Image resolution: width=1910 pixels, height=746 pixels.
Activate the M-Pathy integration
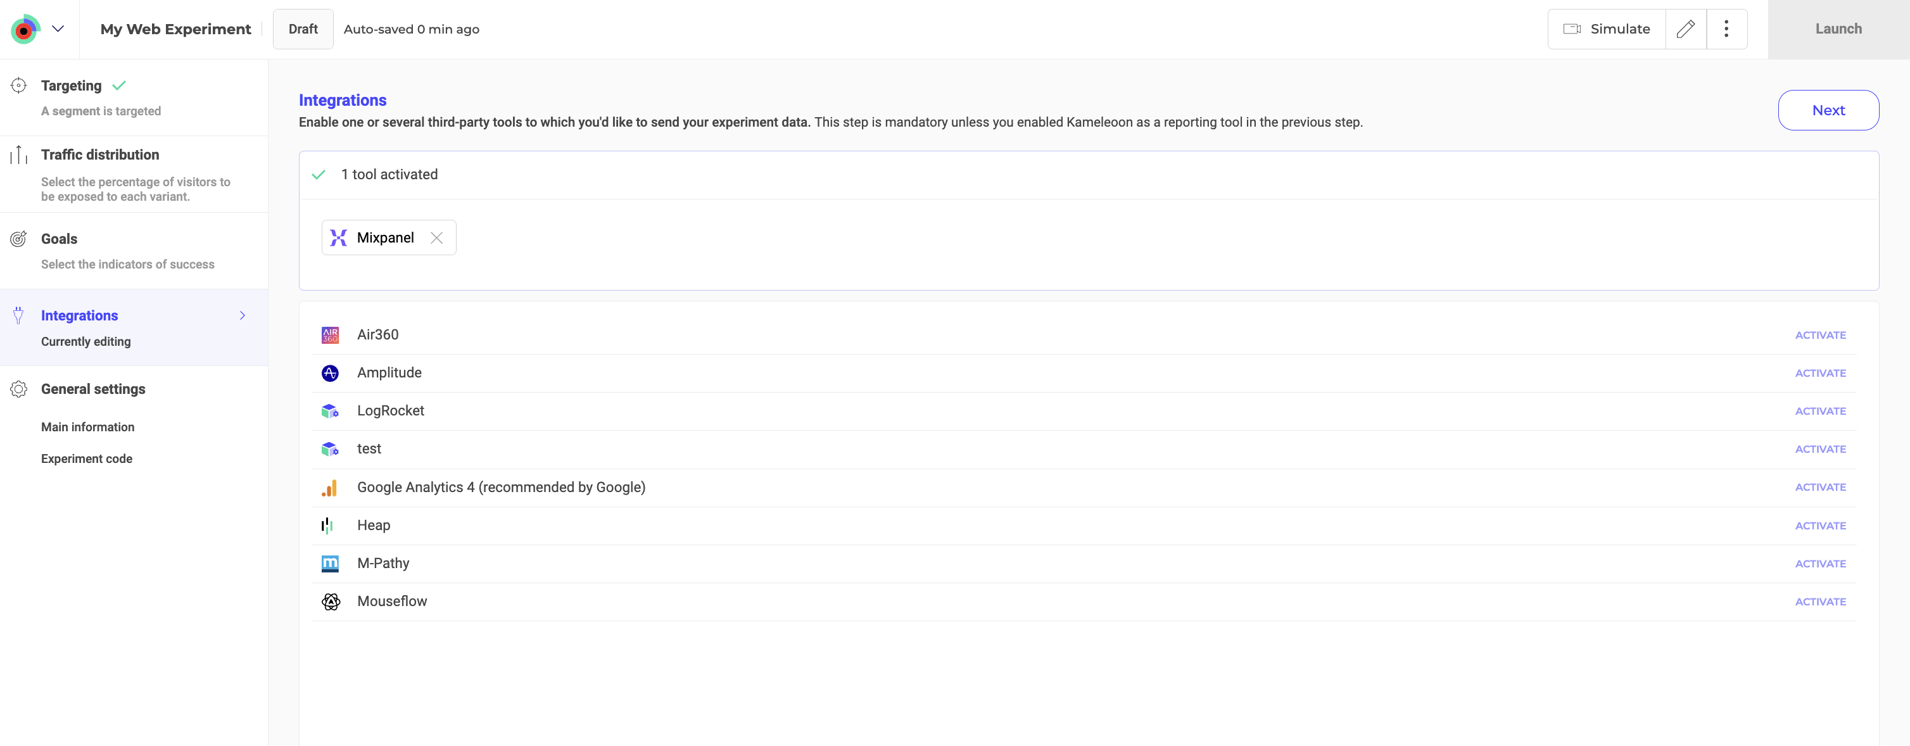(x=1819, y=564)
